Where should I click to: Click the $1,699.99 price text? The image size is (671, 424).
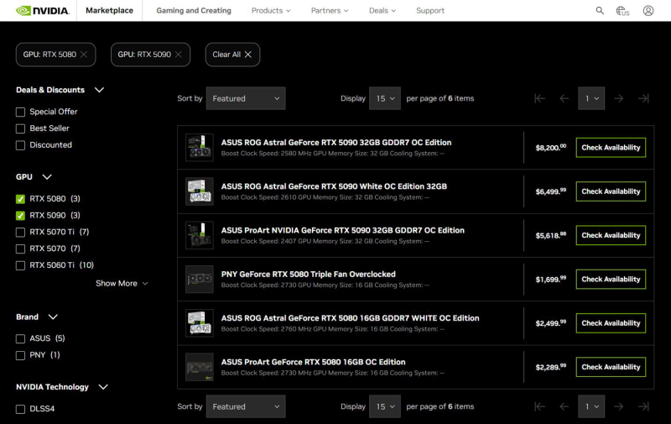550,280
